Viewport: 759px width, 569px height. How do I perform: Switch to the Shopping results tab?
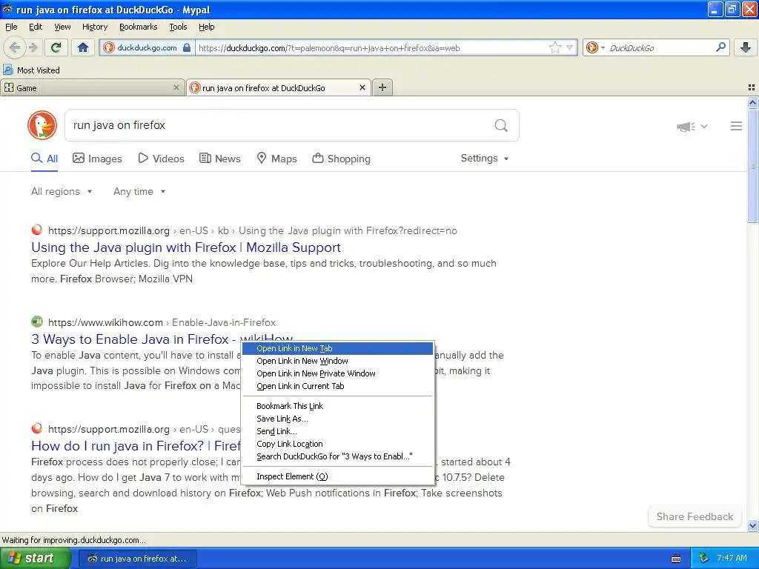pos(341,159)
